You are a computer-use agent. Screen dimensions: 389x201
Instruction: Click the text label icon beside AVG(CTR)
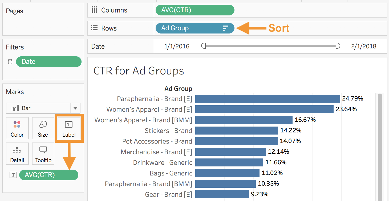coord(13,175)
